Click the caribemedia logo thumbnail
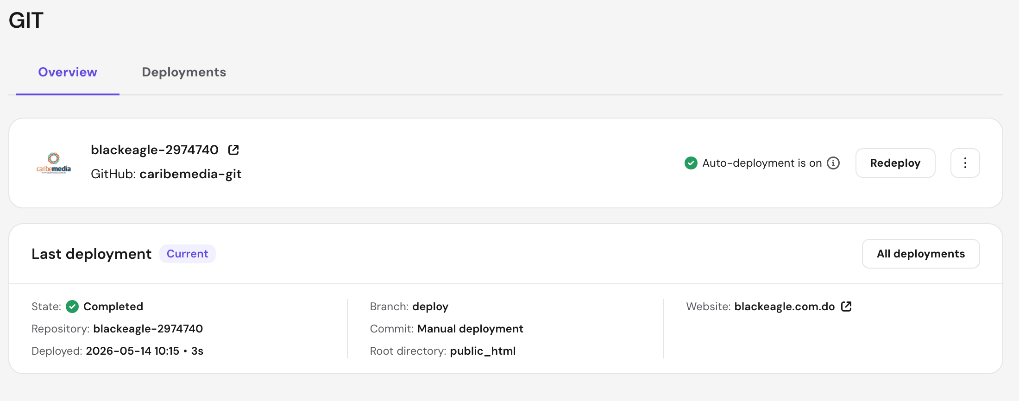Image resolution: width=1019 pixels, height=401 pixels. point(54,163)
